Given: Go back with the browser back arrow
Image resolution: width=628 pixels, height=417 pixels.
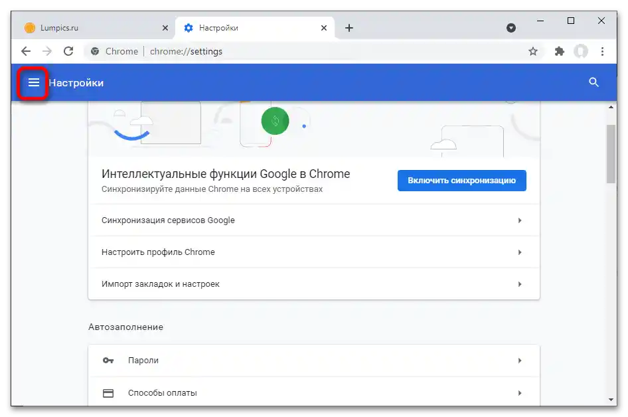Looking at the screenshot, I should click(x=26, y=51).
